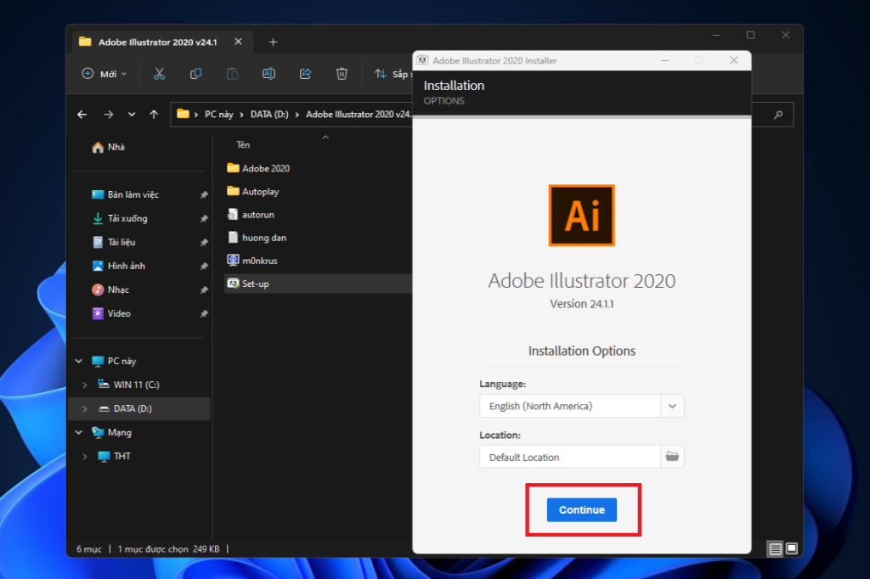
Task: Open Tải xuống in sidebar
Action: [127, 218]
